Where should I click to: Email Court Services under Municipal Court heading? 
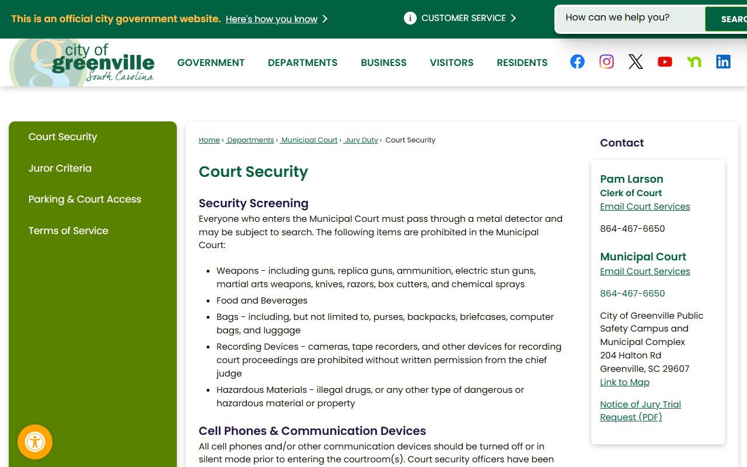pyautogui.click(x=645, y=271)
